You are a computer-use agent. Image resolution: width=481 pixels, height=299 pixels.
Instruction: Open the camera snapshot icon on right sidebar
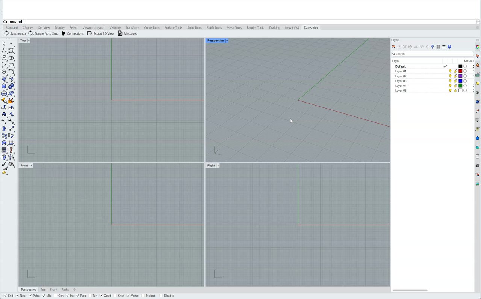[478, 166]
